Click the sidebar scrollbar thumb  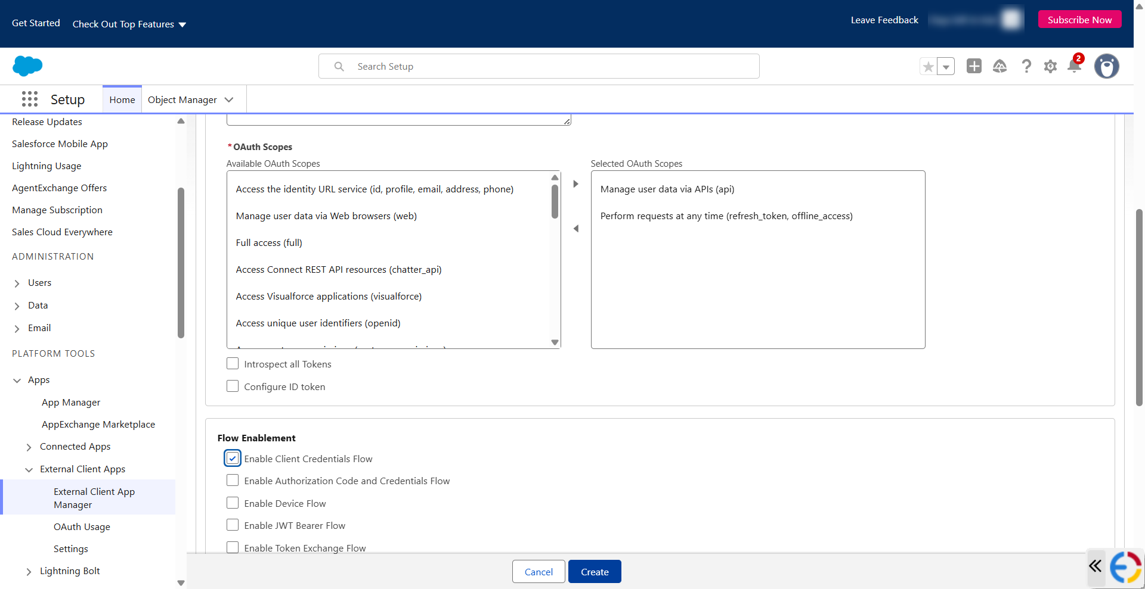181,263
